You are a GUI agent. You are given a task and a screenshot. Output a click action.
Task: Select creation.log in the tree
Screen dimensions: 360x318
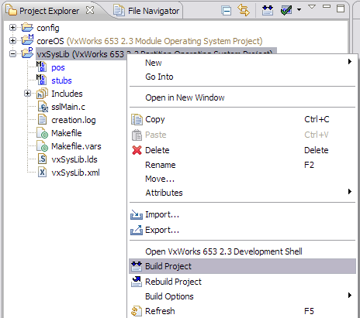coord(74,120)
